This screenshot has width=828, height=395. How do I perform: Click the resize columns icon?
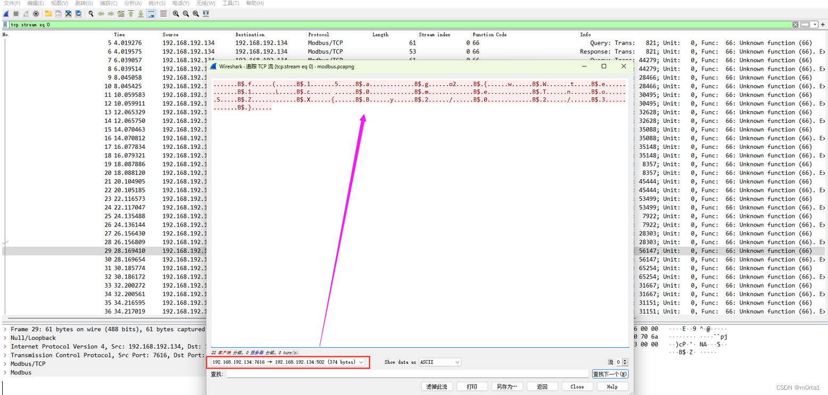pyautogui.click(x=206, y=14)
